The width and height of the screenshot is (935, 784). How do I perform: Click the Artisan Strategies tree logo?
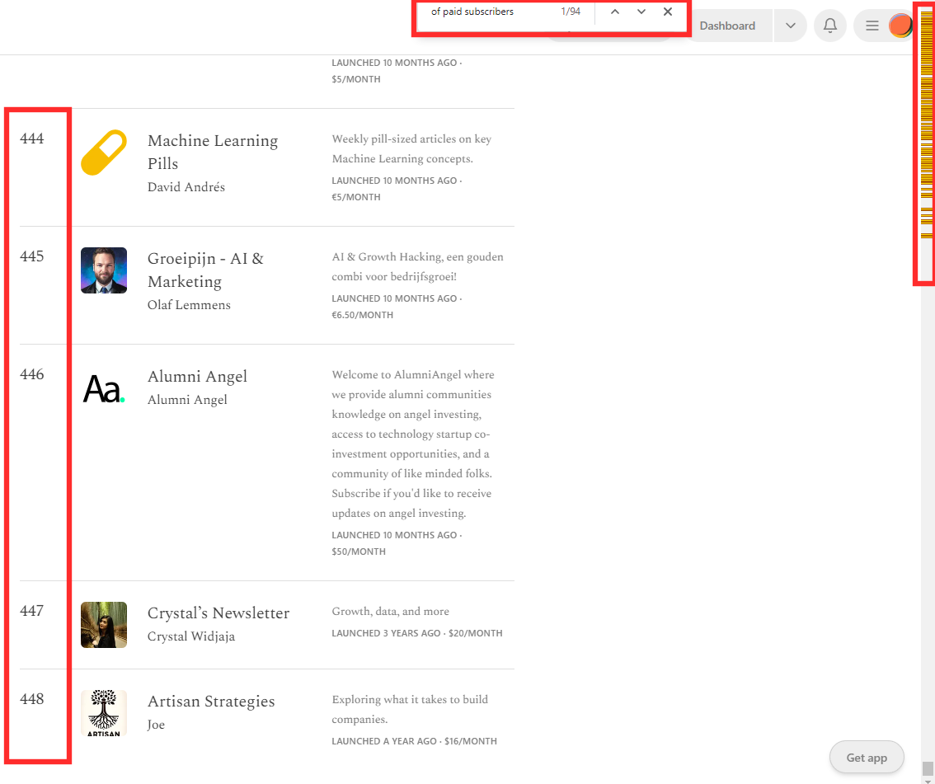(x=104, y=713)
